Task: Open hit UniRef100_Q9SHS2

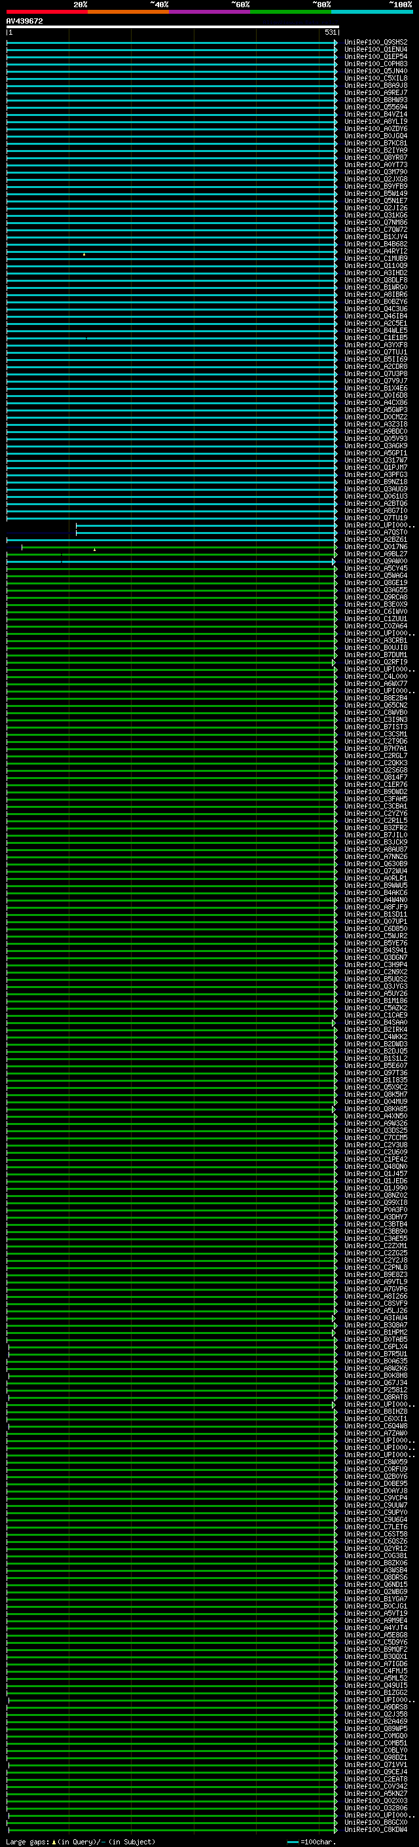Action: pos(376,43)
